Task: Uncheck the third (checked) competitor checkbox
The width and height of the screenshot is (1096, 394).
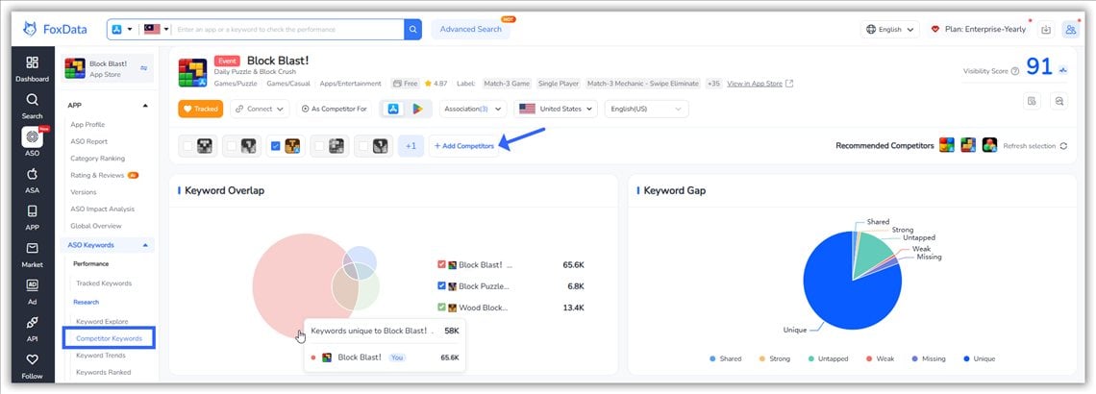Action: pyautogui.click(x=275, y=146)
